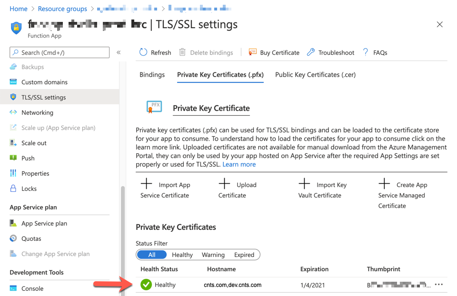
Task: Open the Public Key Certificates (.cer) tab
Action: coord(315,75)
